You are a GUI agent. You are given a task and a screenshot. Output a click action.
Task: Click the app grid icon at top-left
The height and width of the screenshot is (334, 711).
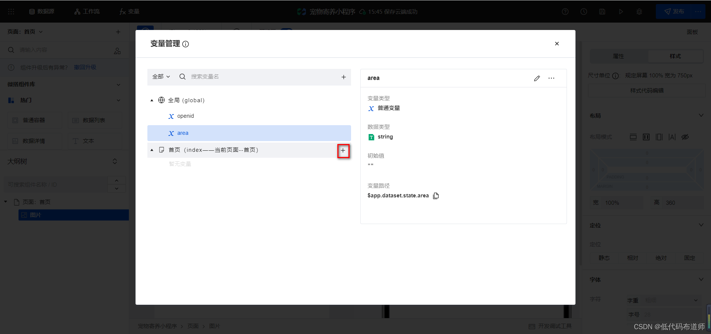tap(11, 11)
